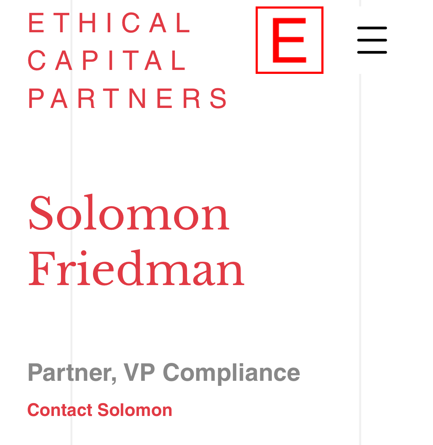433x445 pixels.
Task: Click the letter E inside logo square
Action: tap(289, 40)
